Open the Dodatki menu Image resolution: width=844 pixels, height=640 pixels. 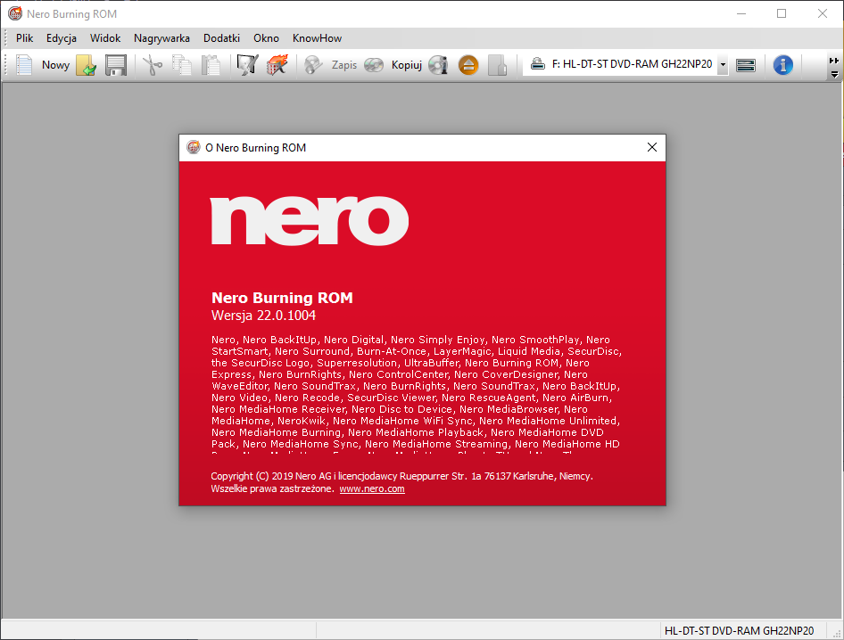click(x=222, y=38)
